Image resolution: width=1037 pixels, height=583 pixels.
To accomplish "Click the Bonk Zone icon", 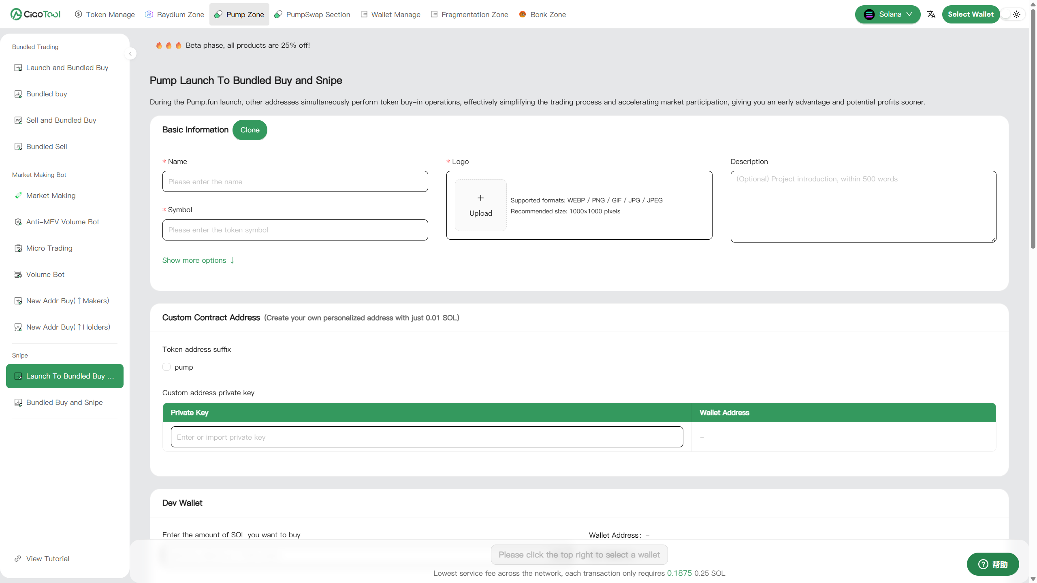I will (x=523, y=14).
